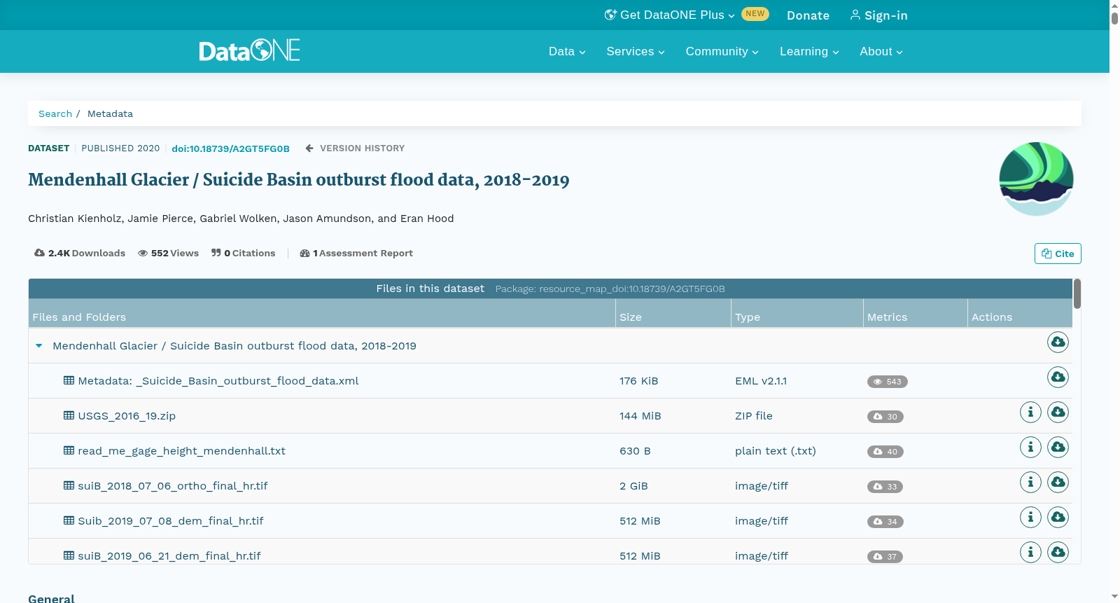Open the About dropdown menu

(x=881, y=51)
